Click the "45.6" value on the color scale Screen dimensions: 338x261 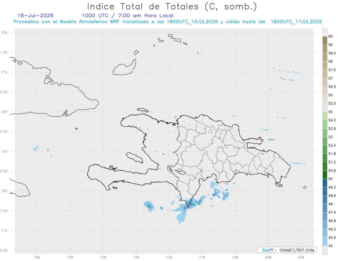point(332,238)
